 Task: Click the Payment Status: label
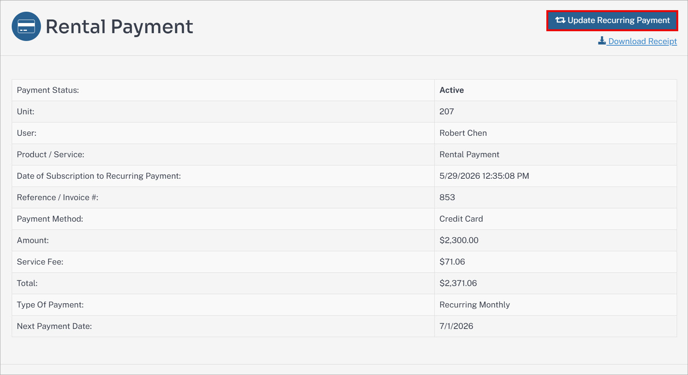point(48,90)
